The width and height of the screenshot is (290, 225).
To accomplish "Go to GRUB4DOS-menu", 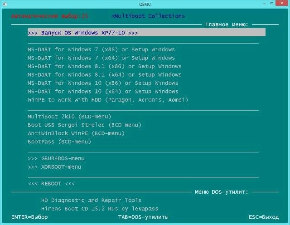I will pyautogui.click(x=56, y=158).
